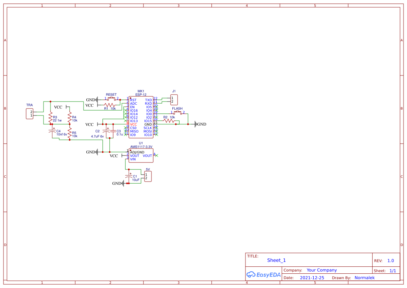The width and height of the screenshot is (407, 288).
Task: Click the REV 1.0 field
Action: tap(390, 260)
